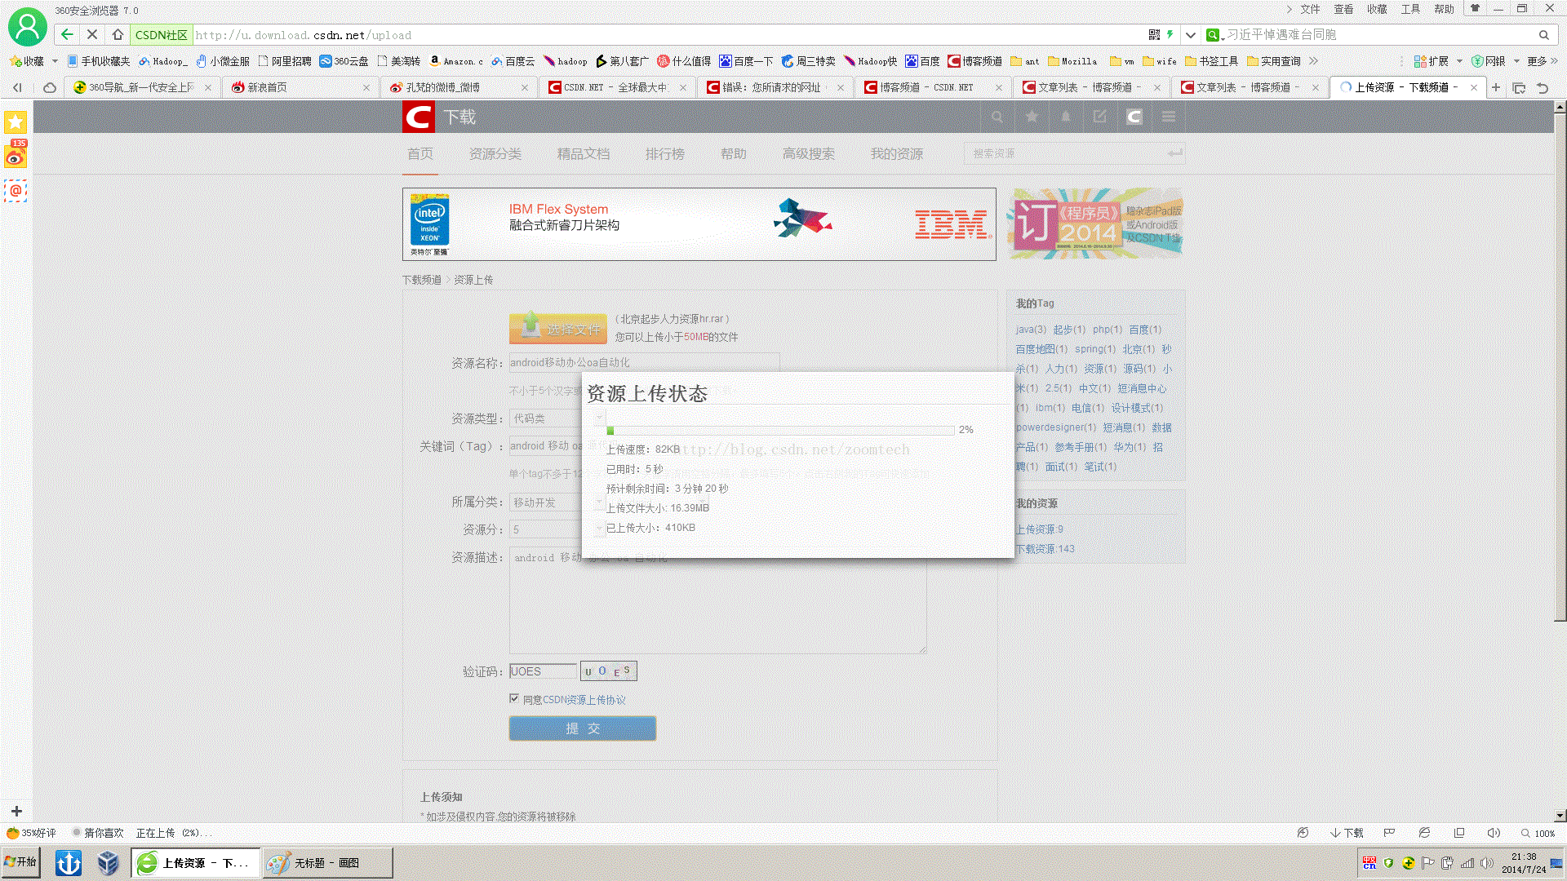Click the 提交 submit button
The width and height of the screenshot is (1567, 881).
[583, 728]
